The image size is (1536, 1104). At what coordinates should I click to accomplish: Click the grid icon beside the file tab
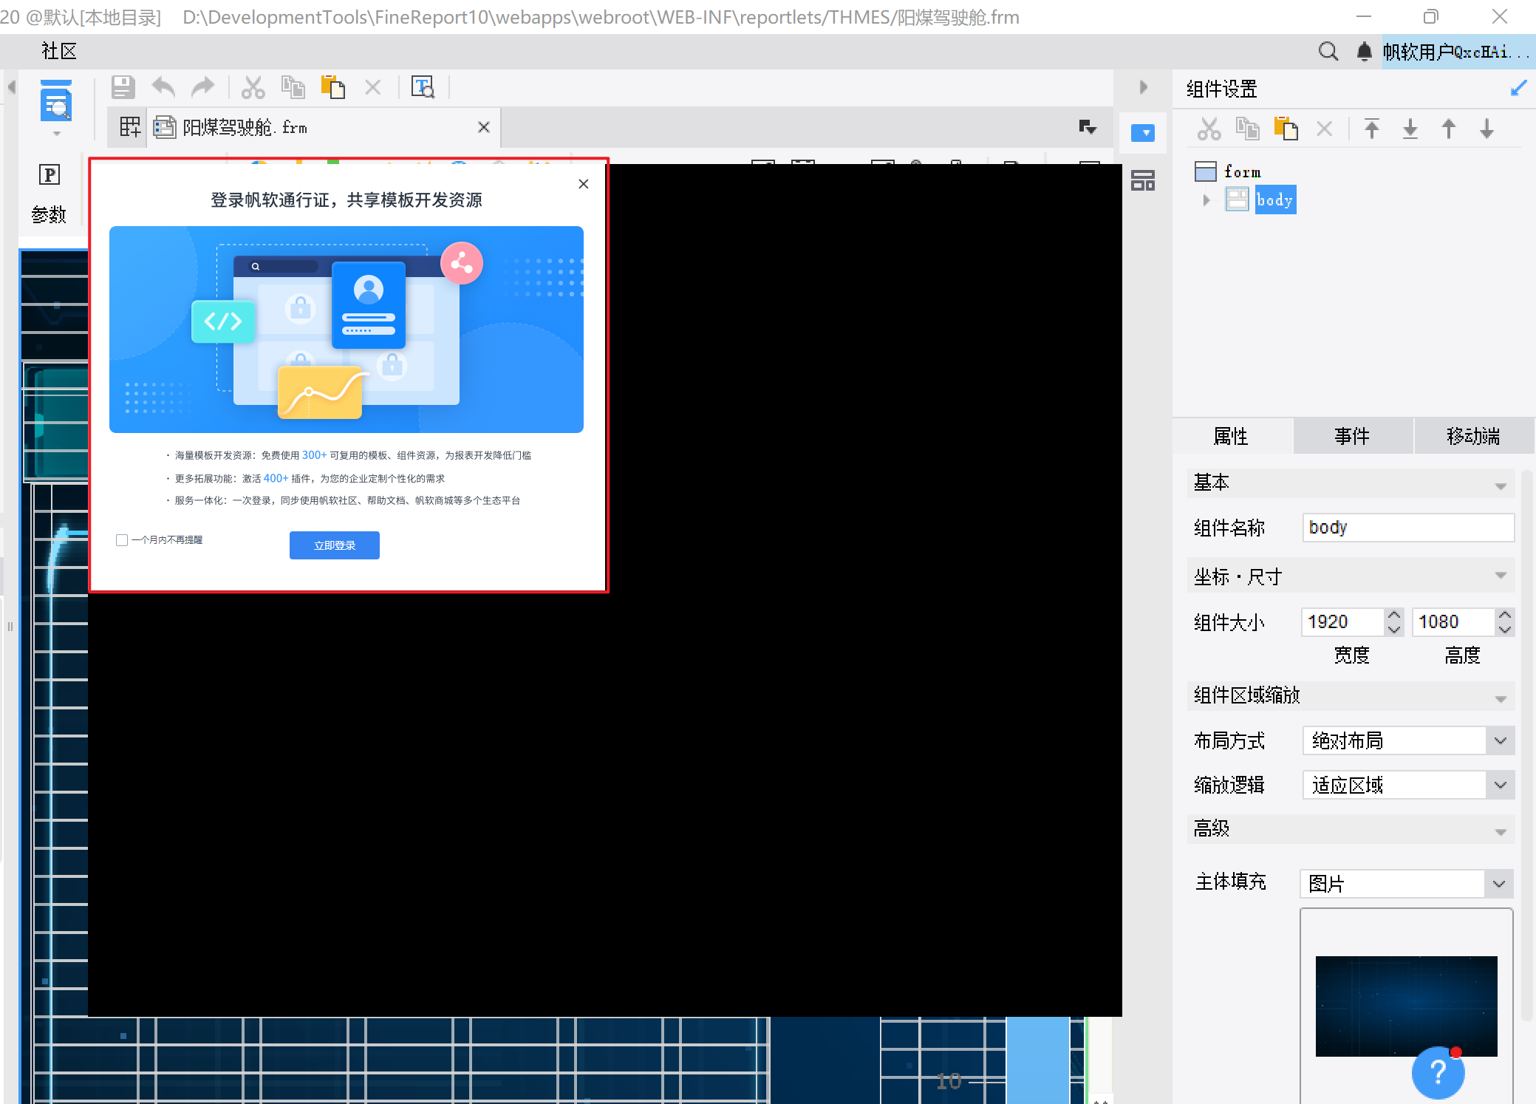click(x=129, y=127)
